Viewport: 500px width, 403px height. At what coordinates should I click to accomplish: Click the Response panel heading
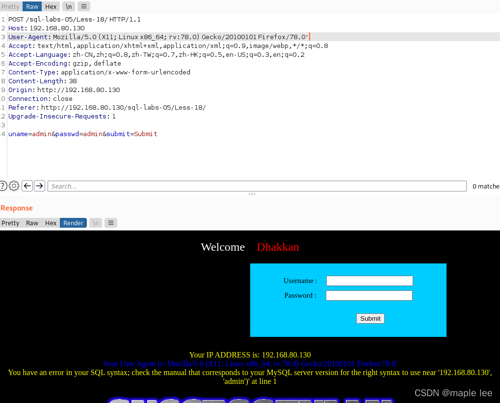(17, 208)
